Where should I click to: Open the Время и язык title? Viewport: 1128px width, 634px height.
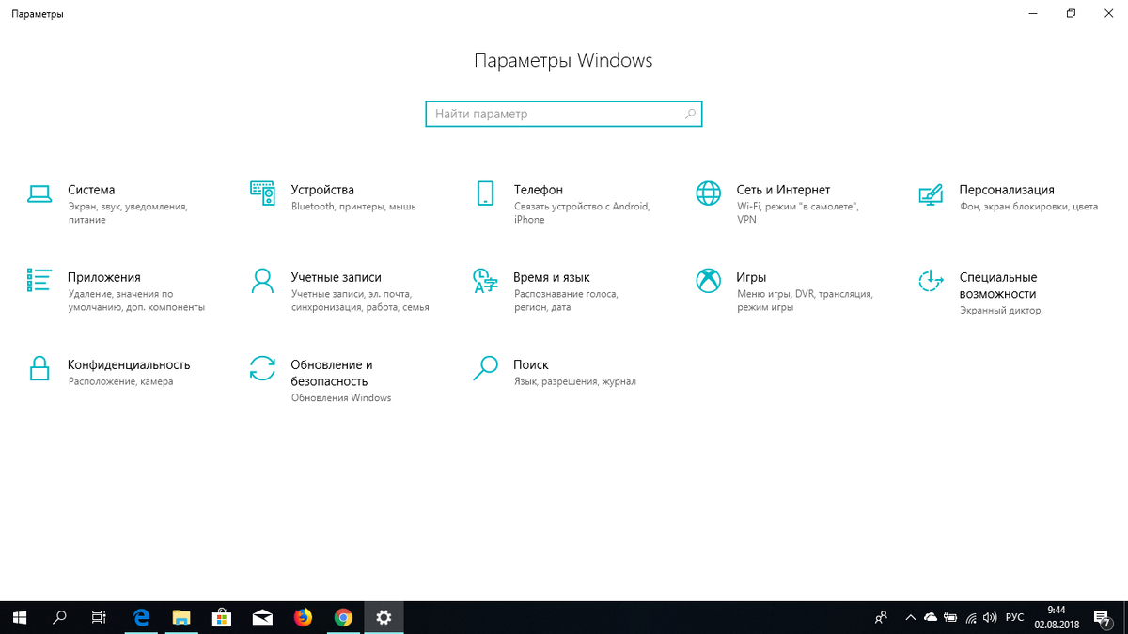pos(552,277)
